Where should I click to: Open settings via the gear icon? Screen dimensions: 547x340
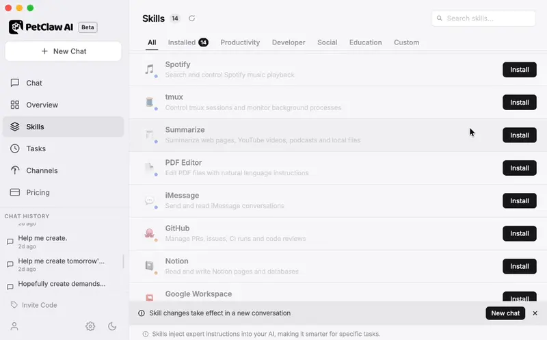[x=90, y=326]
